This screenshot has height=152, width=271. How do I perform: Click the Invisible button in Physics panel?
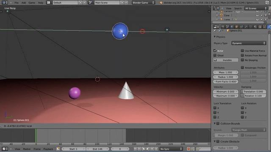point(226,60)
